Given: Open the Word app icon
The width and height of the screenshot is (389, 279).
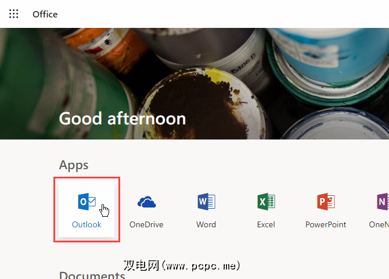Looking at the screenshot, I should (207, 202).
